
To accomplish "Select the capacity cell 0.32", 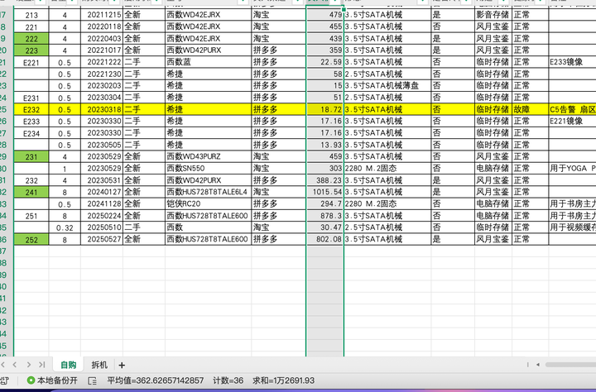I will (65, 228).
